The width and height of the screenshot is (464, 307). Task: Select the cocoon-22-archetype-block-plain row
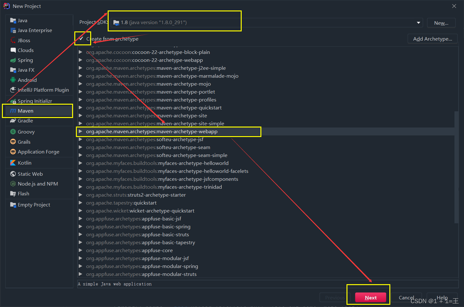(x=266, y=52)
